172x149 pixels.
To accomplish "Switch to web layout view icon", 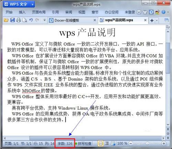I will 114,144.
